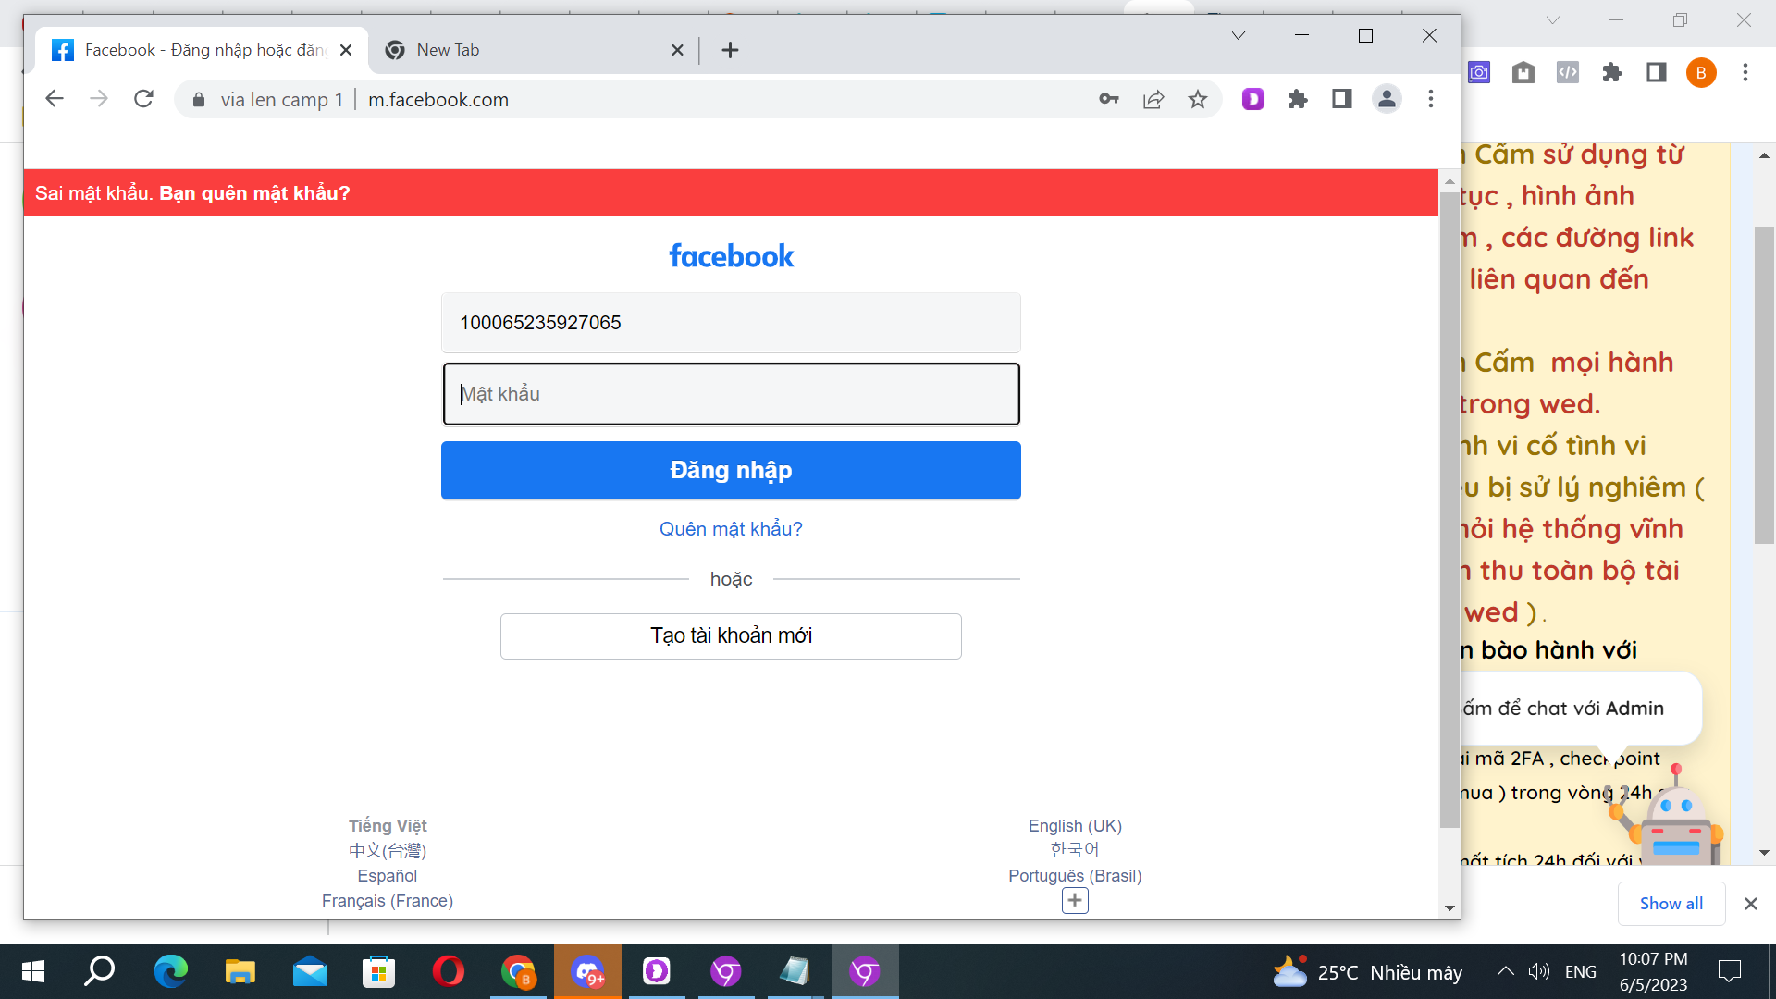1776x999 pixels.
Task: Open the Chrome three-dot menu
Action: click(x=1430, y=99)
